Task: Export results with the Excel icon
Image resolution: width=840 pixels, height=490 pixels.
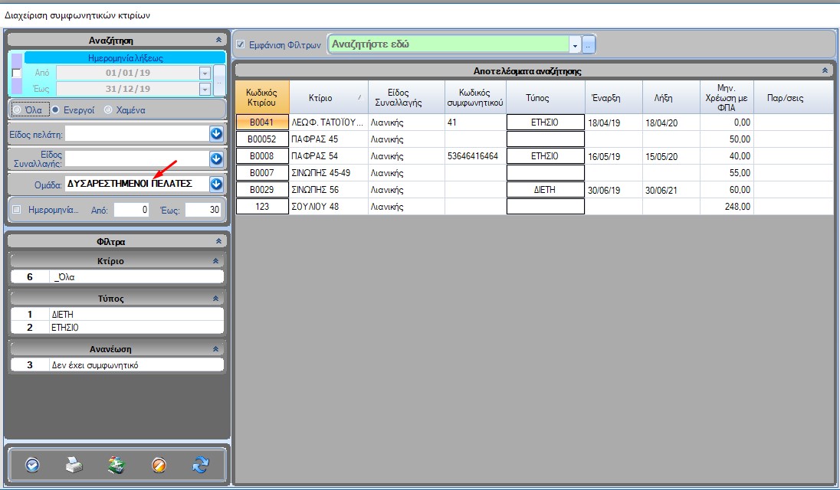Action: [116, 465]
